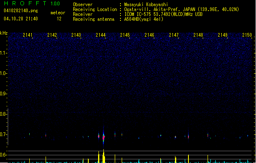The width and height of the screenshot is (256, 163).
Task: Select the filename 0410282140.png
Action: click(21, 11)
